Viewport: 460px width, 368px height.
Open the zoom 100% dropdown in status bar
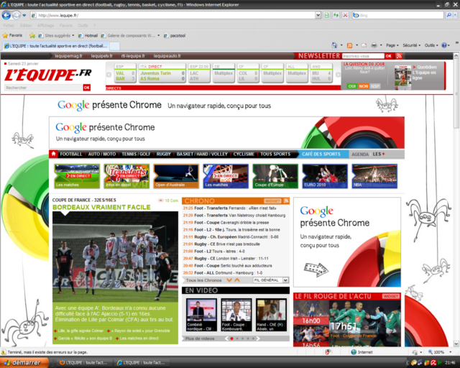[451, 352]
